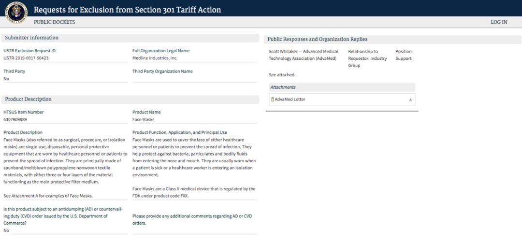
Task: Click the USTR Exclusion Request ID value
Action: click(x=26, y=58)
